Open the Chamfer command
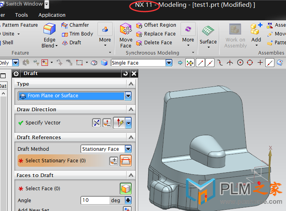The image size is (286, 211). (75, 25)
